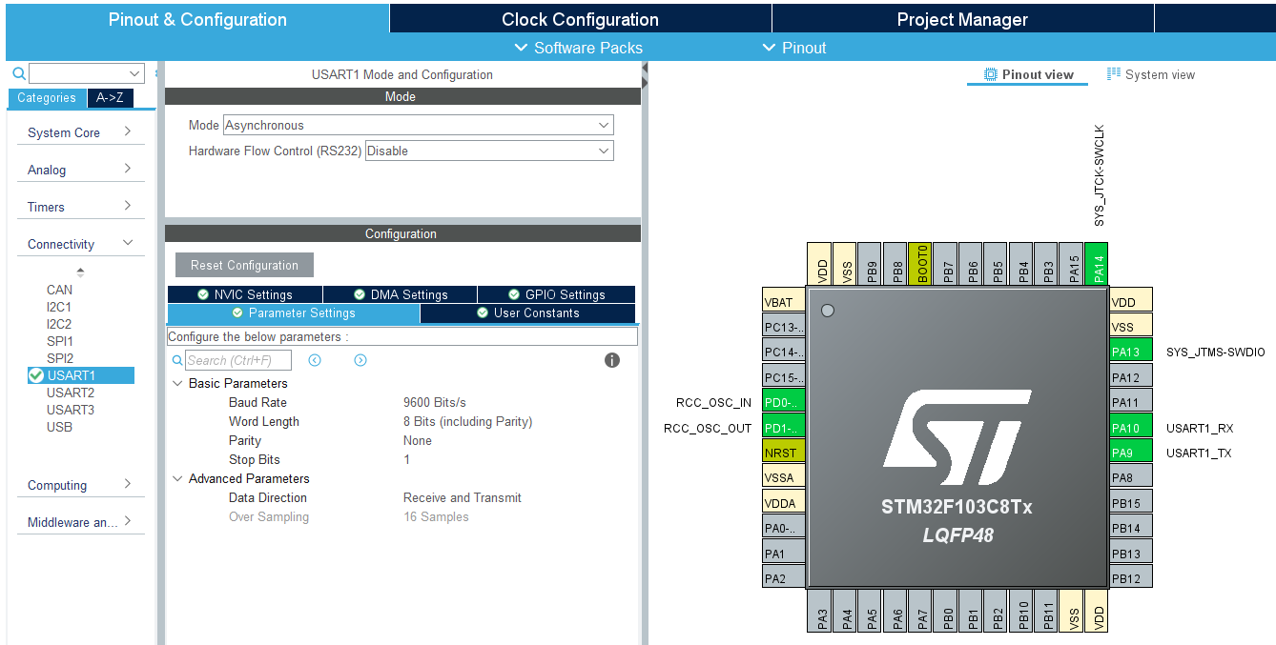Viewport: 1276px width, 645px height.
Task: Collapse the Advanced Parameters group
Action: [177, 478]
